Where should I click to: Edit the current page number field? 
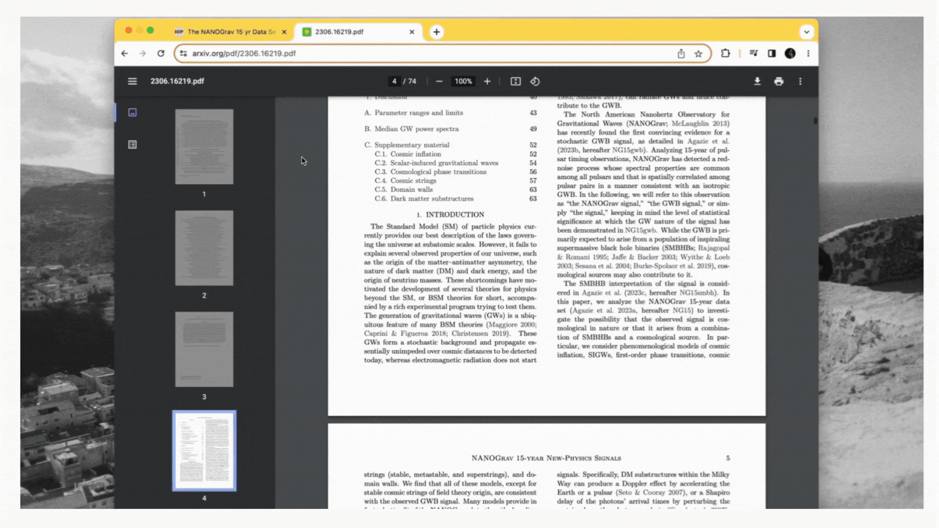[x=394, y=81]
